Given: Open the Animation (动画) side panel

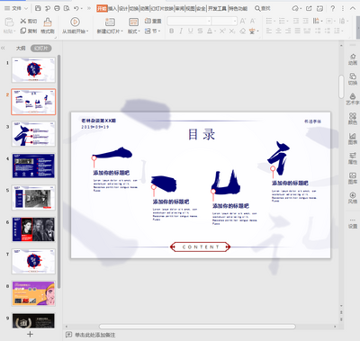Looking at the screenshot, I should (353, 59).
